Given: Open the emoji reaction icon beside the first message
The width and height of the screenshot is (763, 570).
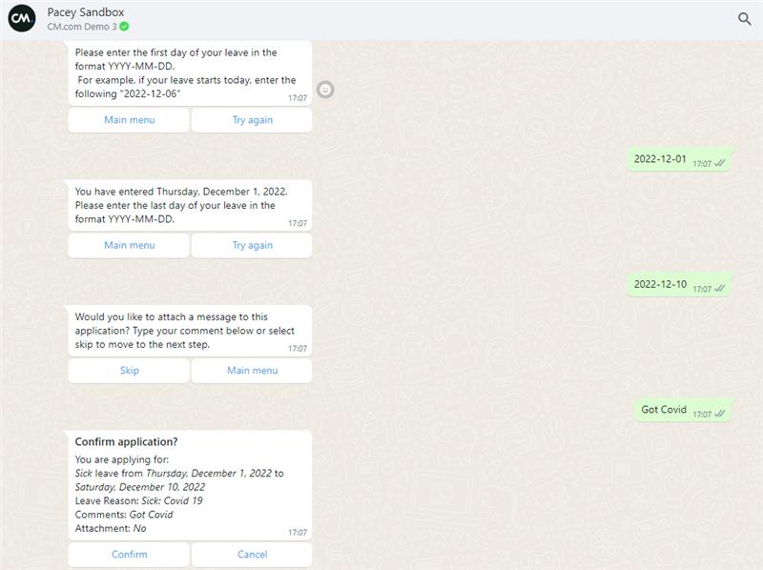Looking at the screenshot, I should 325,90.
